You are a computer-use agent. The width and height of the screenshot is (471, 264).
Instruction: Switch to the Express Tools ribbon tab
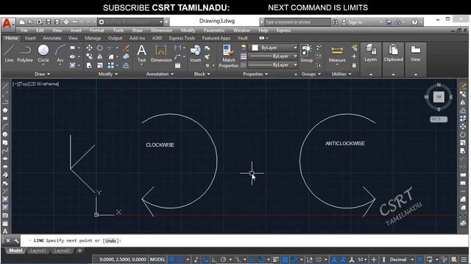pos(182,38)
